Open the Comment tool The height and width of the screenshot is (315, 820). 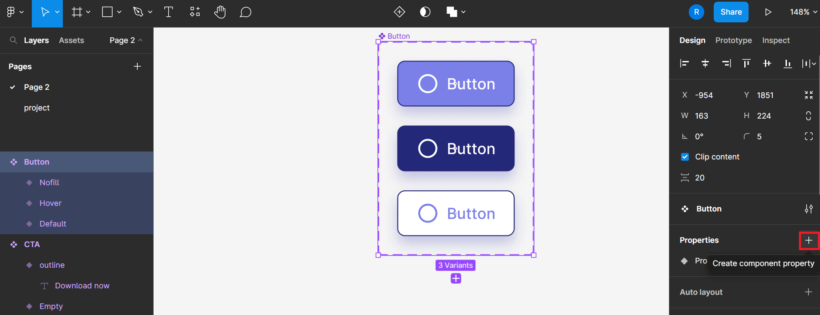point(245,12)
